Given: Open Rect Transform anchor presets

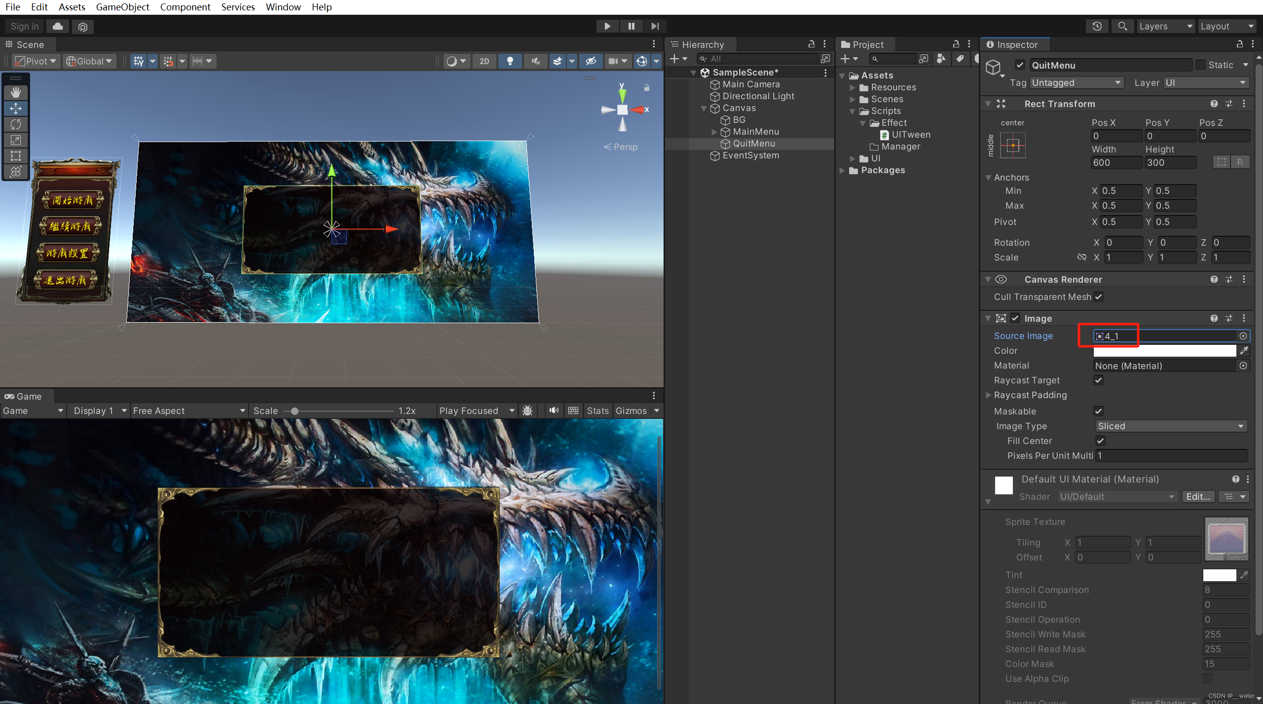Looking at the screenshot, I should tap(1013, 145).
